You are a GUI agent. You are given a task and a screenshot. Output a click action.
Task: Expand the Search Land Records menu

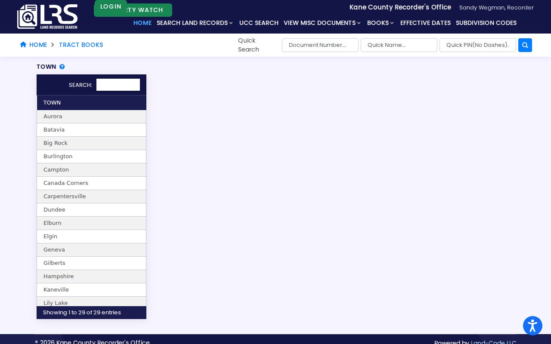point(195,23)
